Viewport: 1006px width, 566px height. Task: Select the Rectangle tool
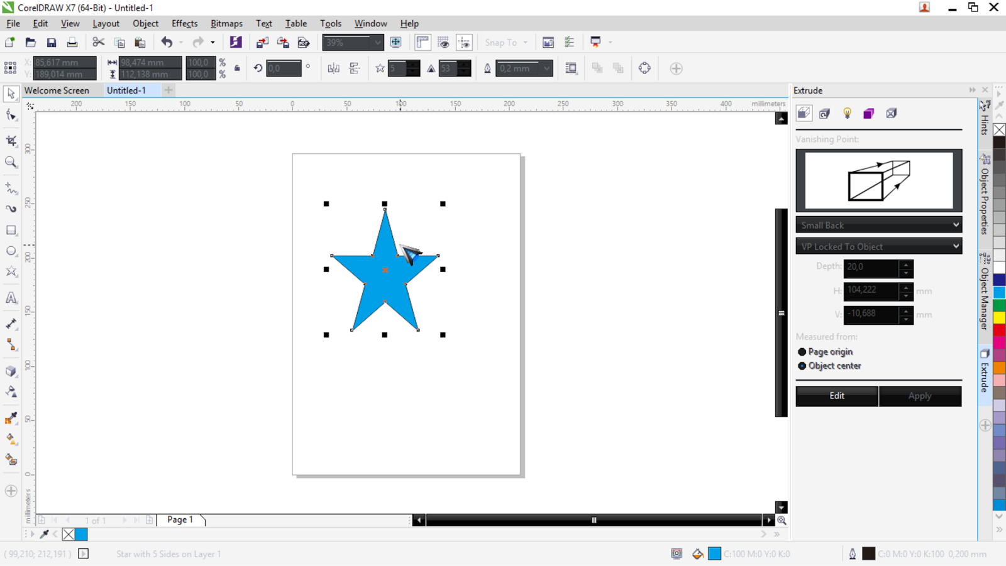10,230
